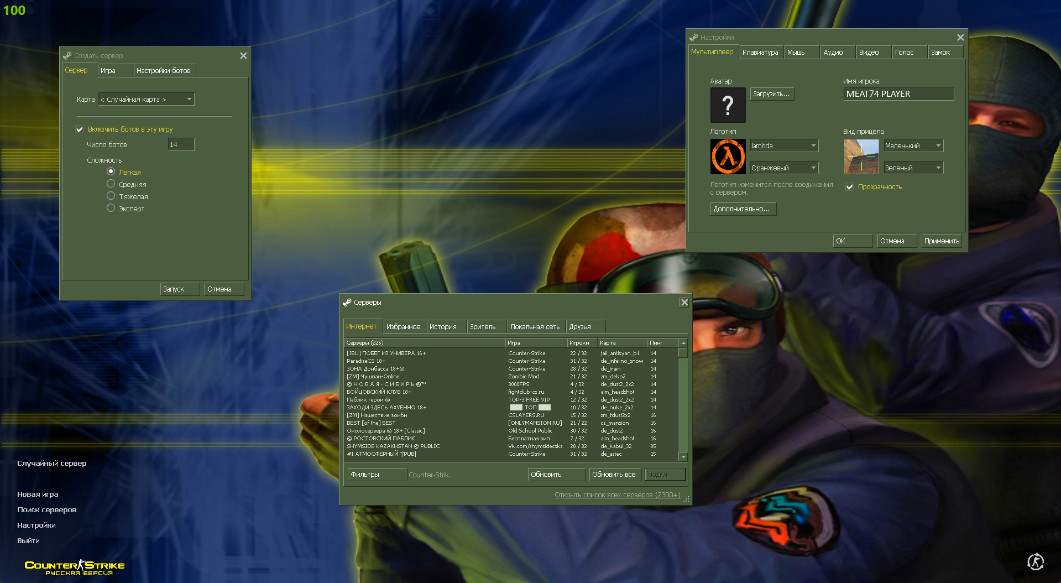The height and width of the screenshot is (583, 1061).
Task: Click Случайный сервер in main menu
Action: [x=52, y=464]
